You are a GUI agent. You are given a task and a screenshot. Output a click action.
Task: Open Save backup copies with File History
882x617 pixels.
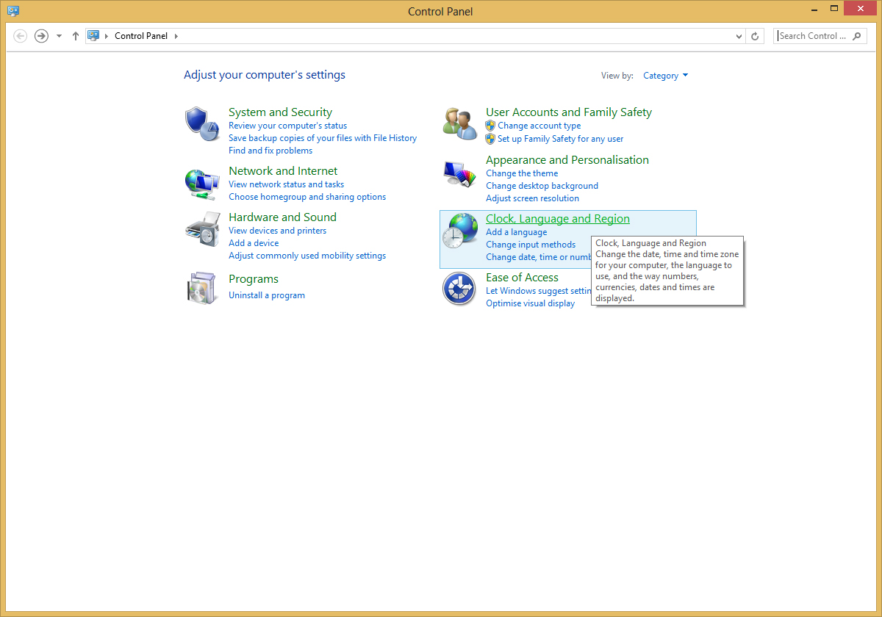click(323, 138)
